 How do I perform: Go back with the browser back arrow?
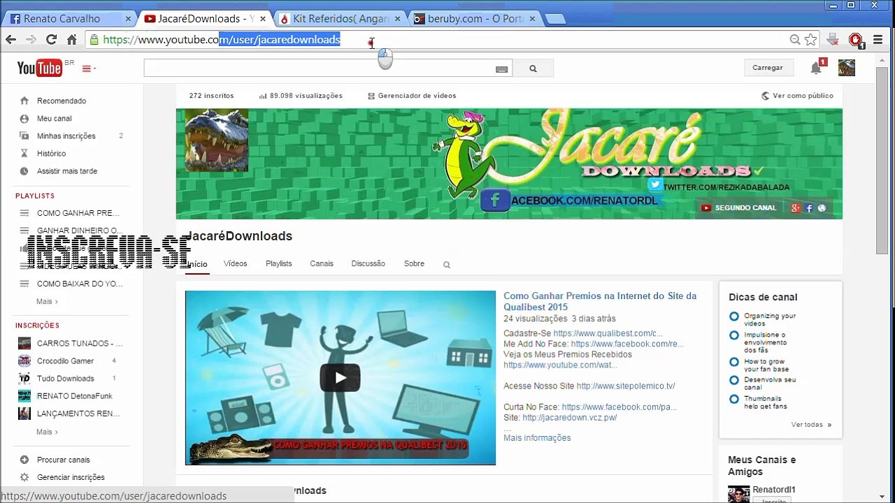11,40
